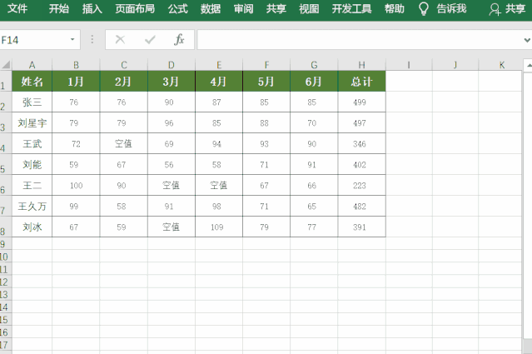
Task: Select row 12 header
Action: coord(6,282)
